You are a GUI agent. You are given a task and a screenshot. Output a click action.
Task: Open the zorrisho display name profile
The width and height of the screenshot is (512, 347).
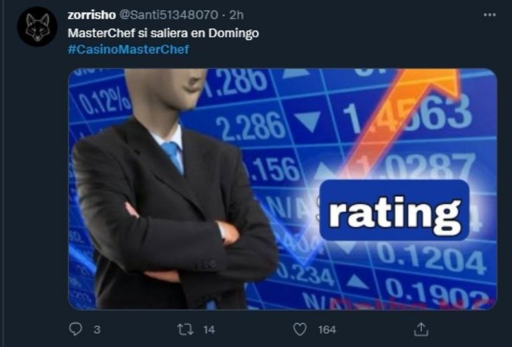point(91,15)
